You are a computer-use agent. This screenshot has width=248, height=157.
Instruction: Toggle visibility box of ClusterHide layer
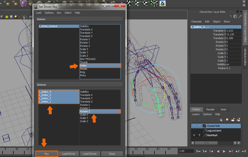(x=194, y=126)
